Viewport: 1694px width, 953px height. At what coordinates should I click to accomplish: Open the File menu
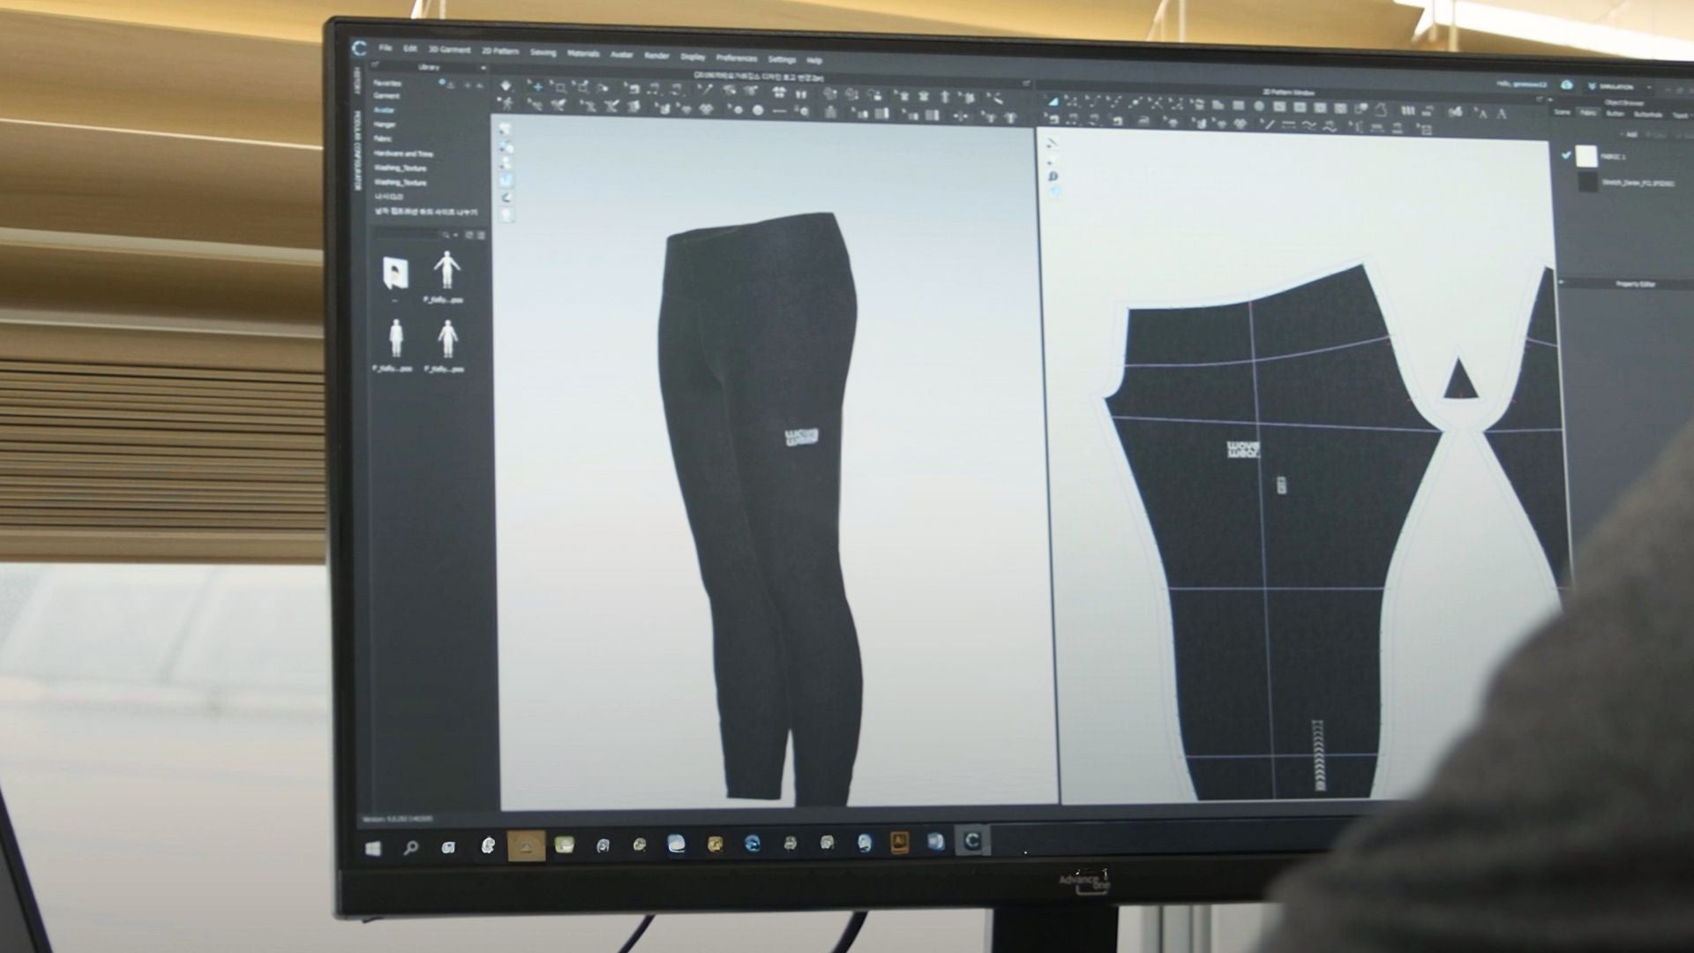coord(386,48)
